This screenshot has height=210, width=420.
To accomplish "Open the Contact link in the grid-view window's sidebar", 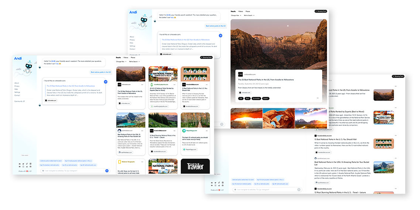I will point(17,95).
